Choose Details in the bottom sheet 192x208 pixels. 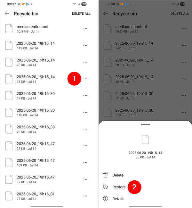point(118,199)
